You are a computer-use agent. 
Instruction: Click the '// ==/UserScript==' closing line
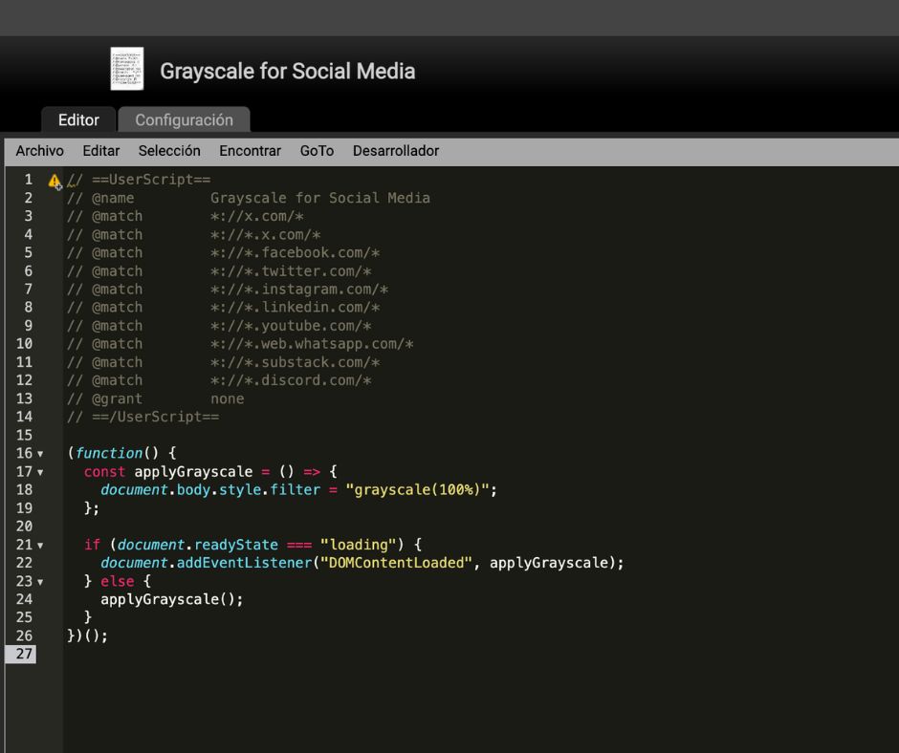pyautogui.click(x=143, y=417)
